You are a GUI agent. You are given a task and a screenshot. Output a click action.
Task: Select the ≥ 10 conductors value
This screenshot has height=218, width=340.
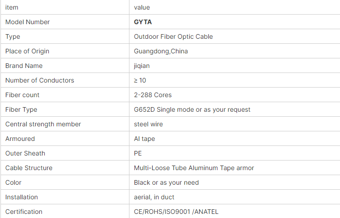pos(140,80)
